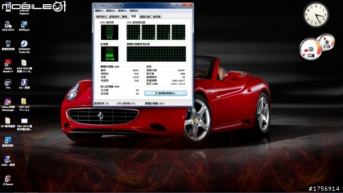Click the CPU usage meter showing 0 %
The image size is (343, 193).
109,32
